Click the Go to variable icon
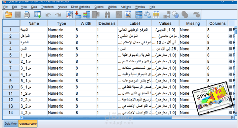This screenshot has height=128, width=238. pos(78,15)
